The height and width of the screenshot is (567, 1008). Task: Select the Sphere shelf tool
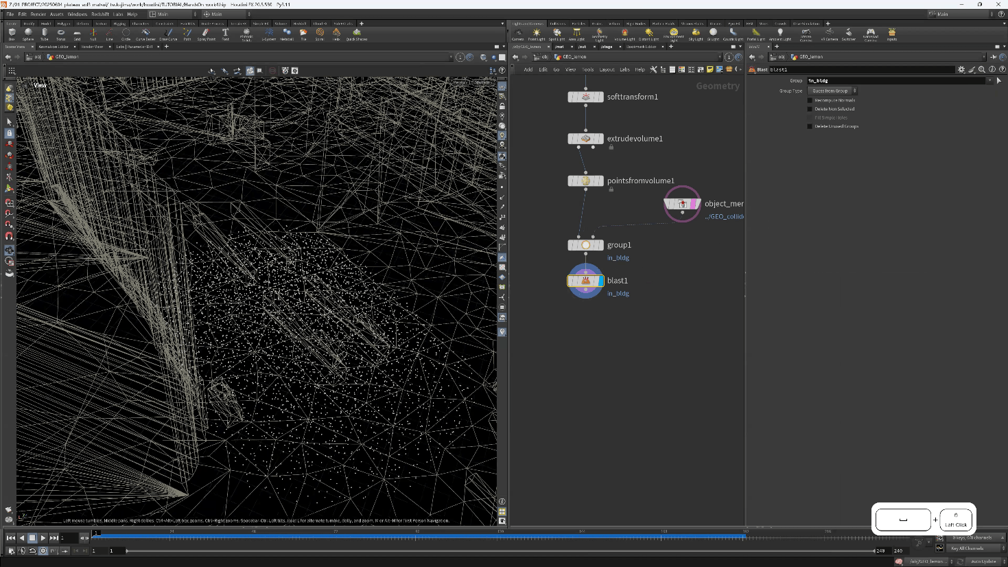click(x=28, y=34)
